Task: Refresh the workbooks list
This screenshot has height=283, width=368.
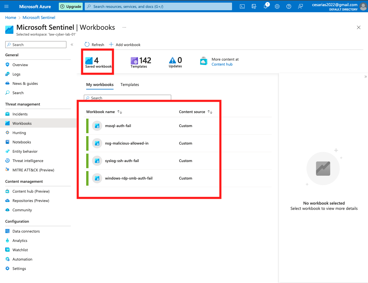Action: 94,45
